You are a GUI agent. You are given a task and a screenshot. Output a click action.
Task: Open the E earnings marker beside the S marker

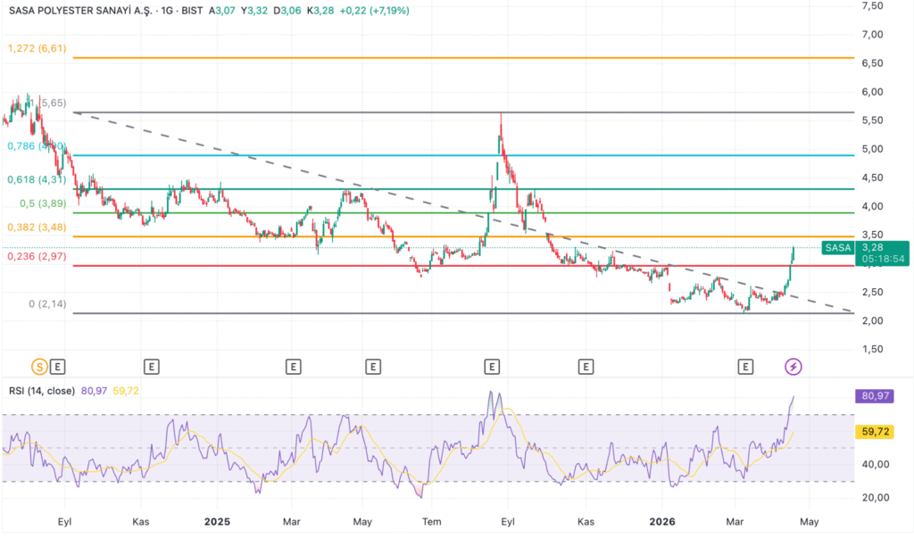coord(58,366)
